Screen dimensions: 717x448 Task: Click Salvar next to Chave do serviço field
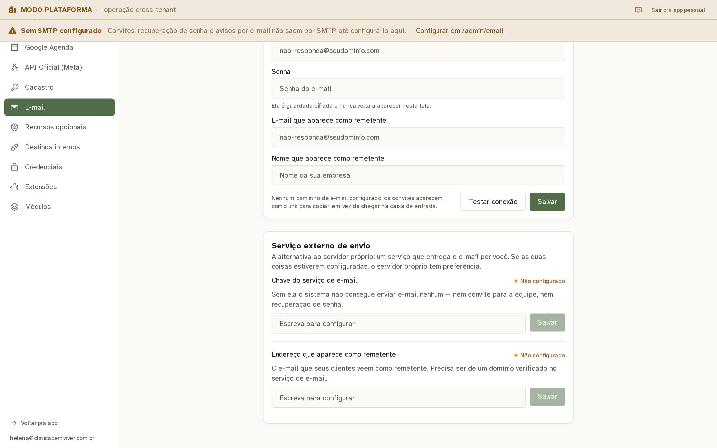click(547, 322)
